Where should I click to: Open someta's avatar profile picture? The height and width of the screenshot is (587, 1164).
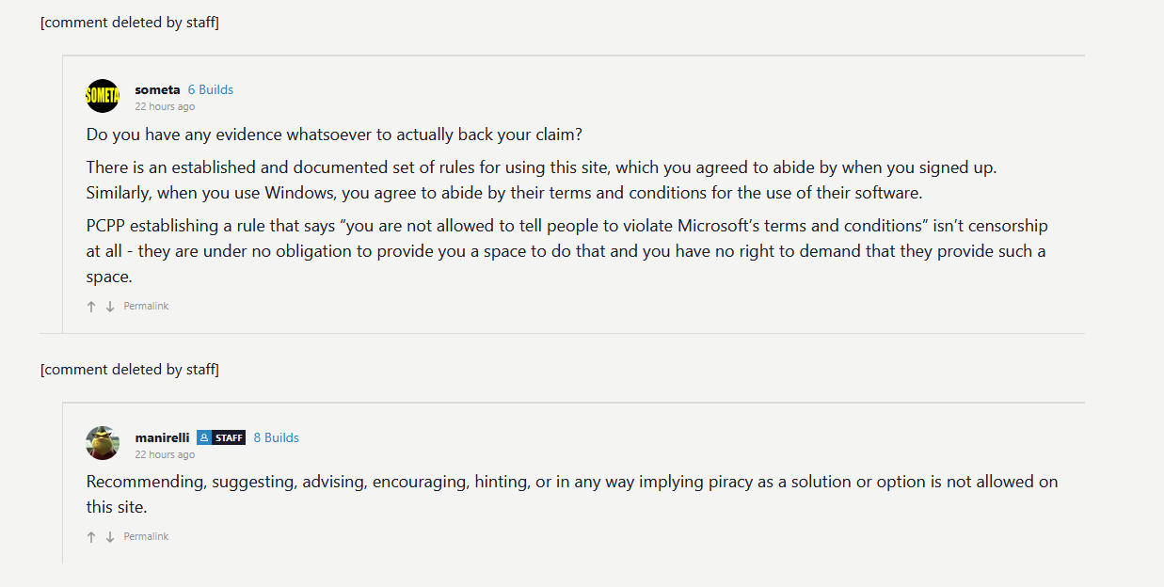pos(103,96)
